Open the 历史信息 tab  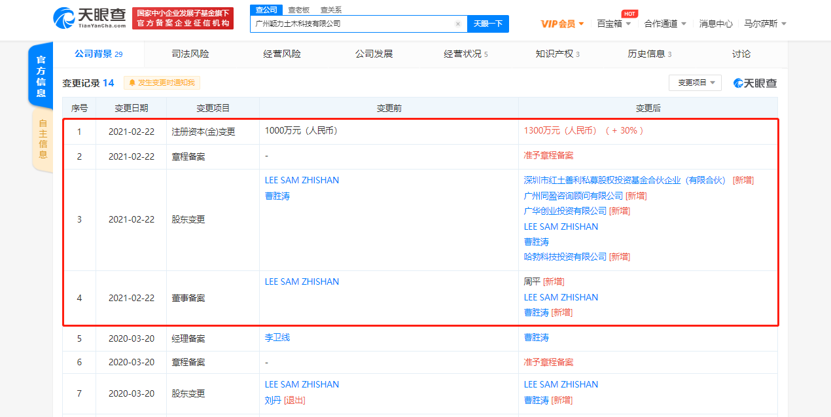pyautogui.click(x=649, y=54)
